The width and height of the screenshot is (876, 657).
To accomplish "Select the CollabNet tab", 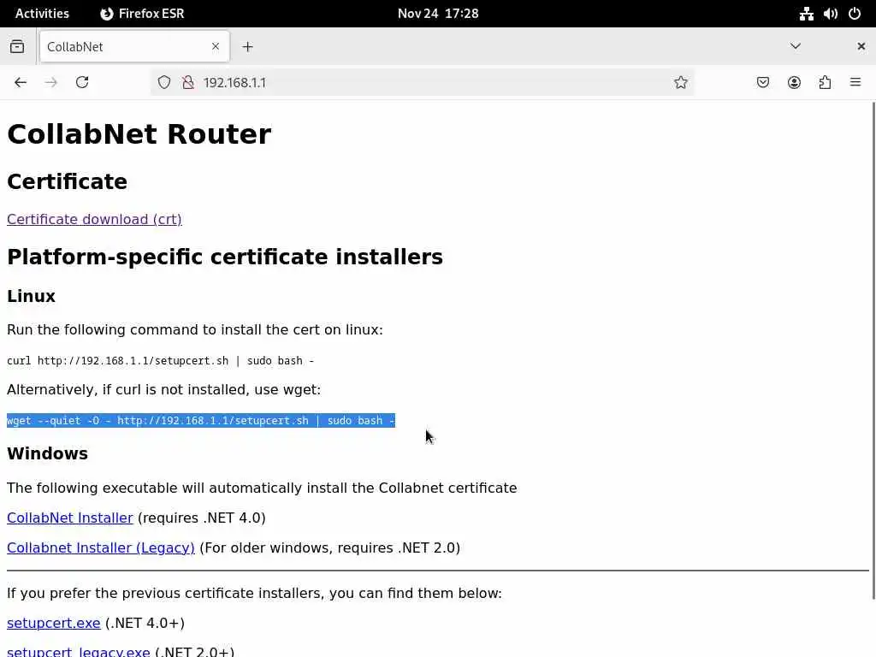I will [x=134, y=47].
